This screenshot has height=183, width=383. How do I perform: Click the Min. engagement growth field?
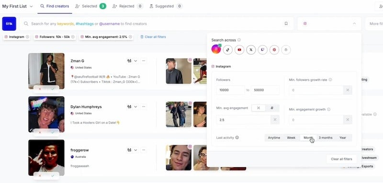pyautogui.click(x=316, y=120)
